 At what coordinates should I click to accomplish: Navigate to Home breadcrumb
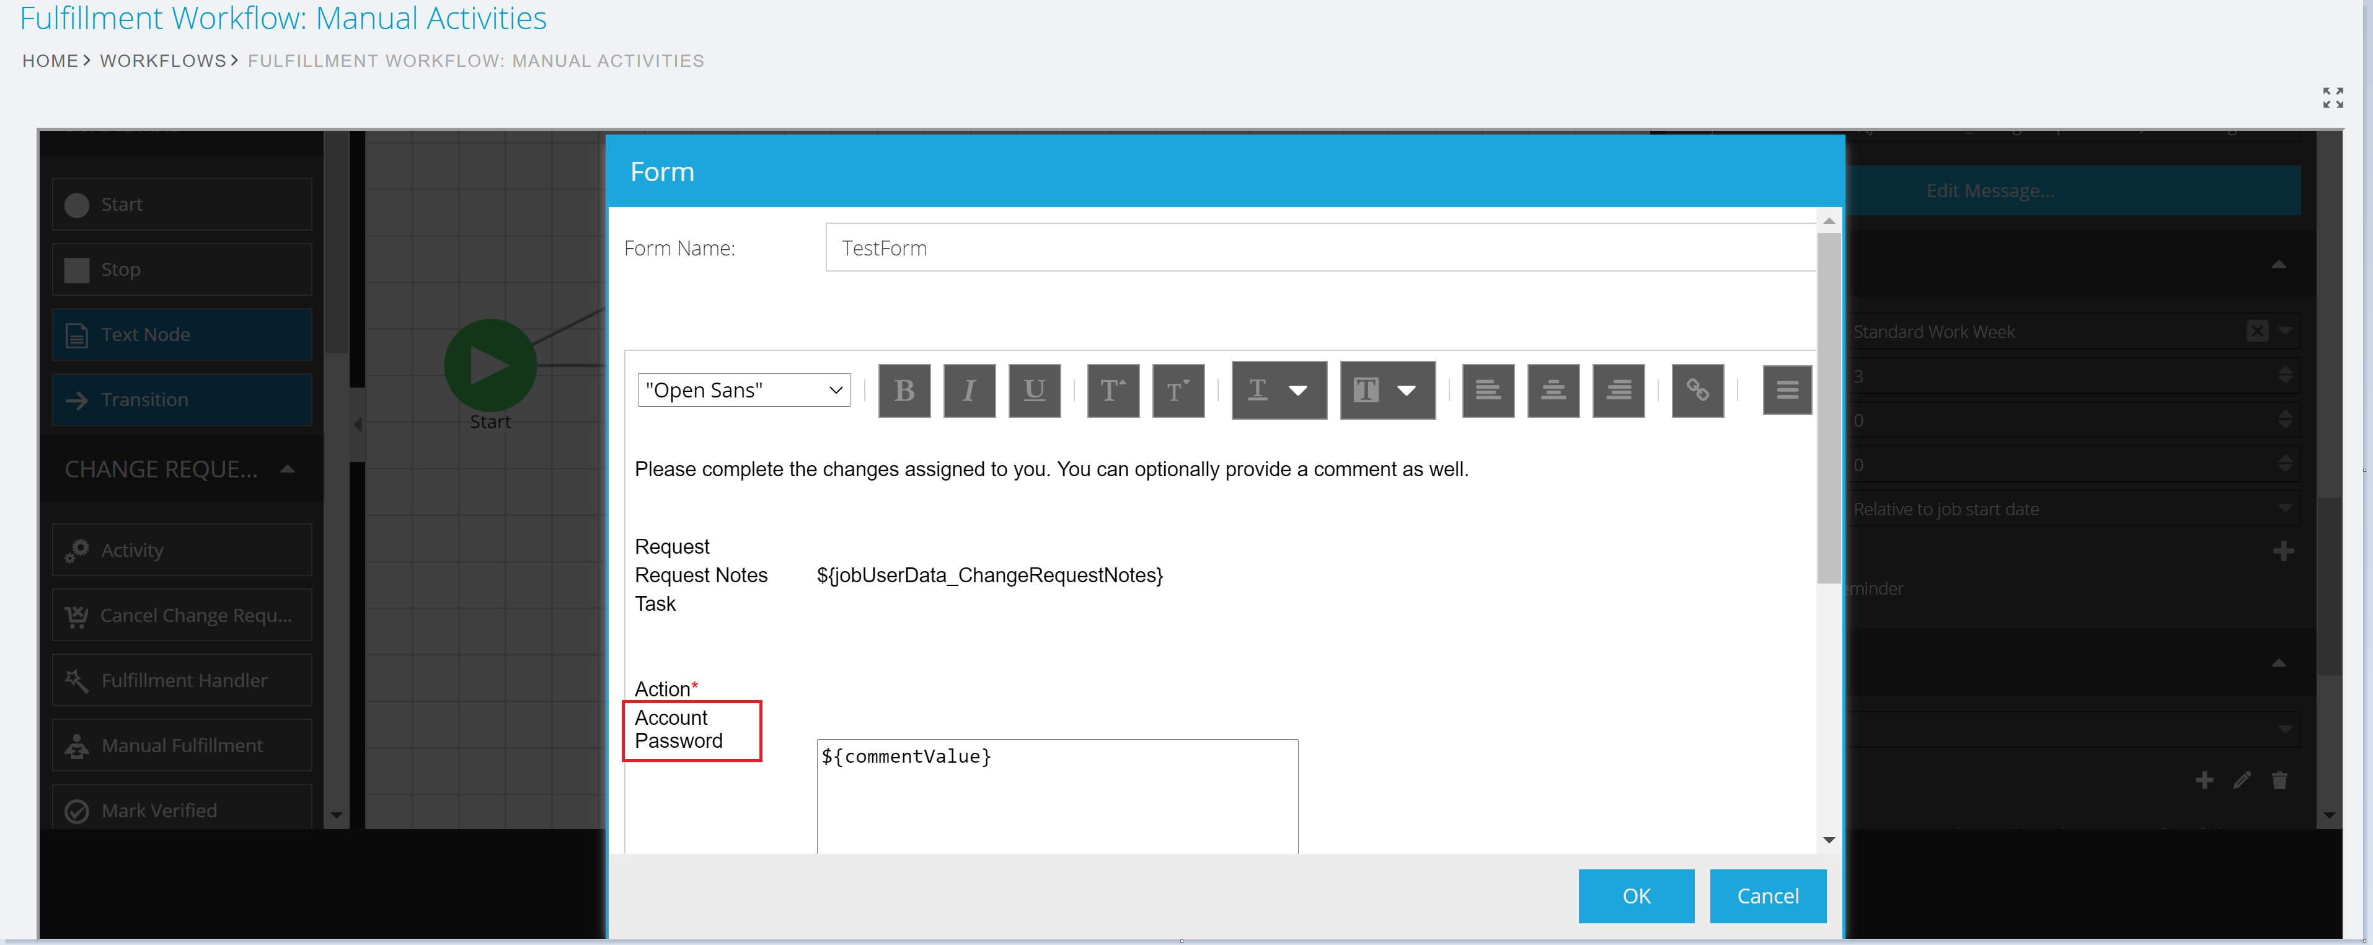tap(50, 61)
